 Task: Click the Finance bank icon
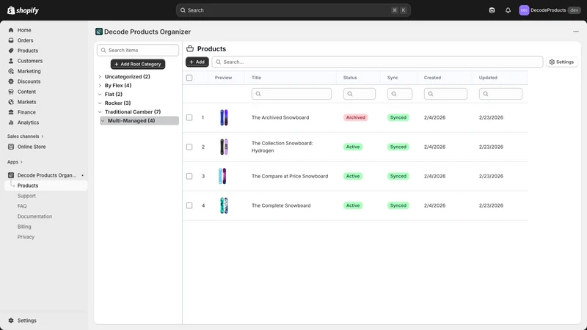click(x=11, y=112)
